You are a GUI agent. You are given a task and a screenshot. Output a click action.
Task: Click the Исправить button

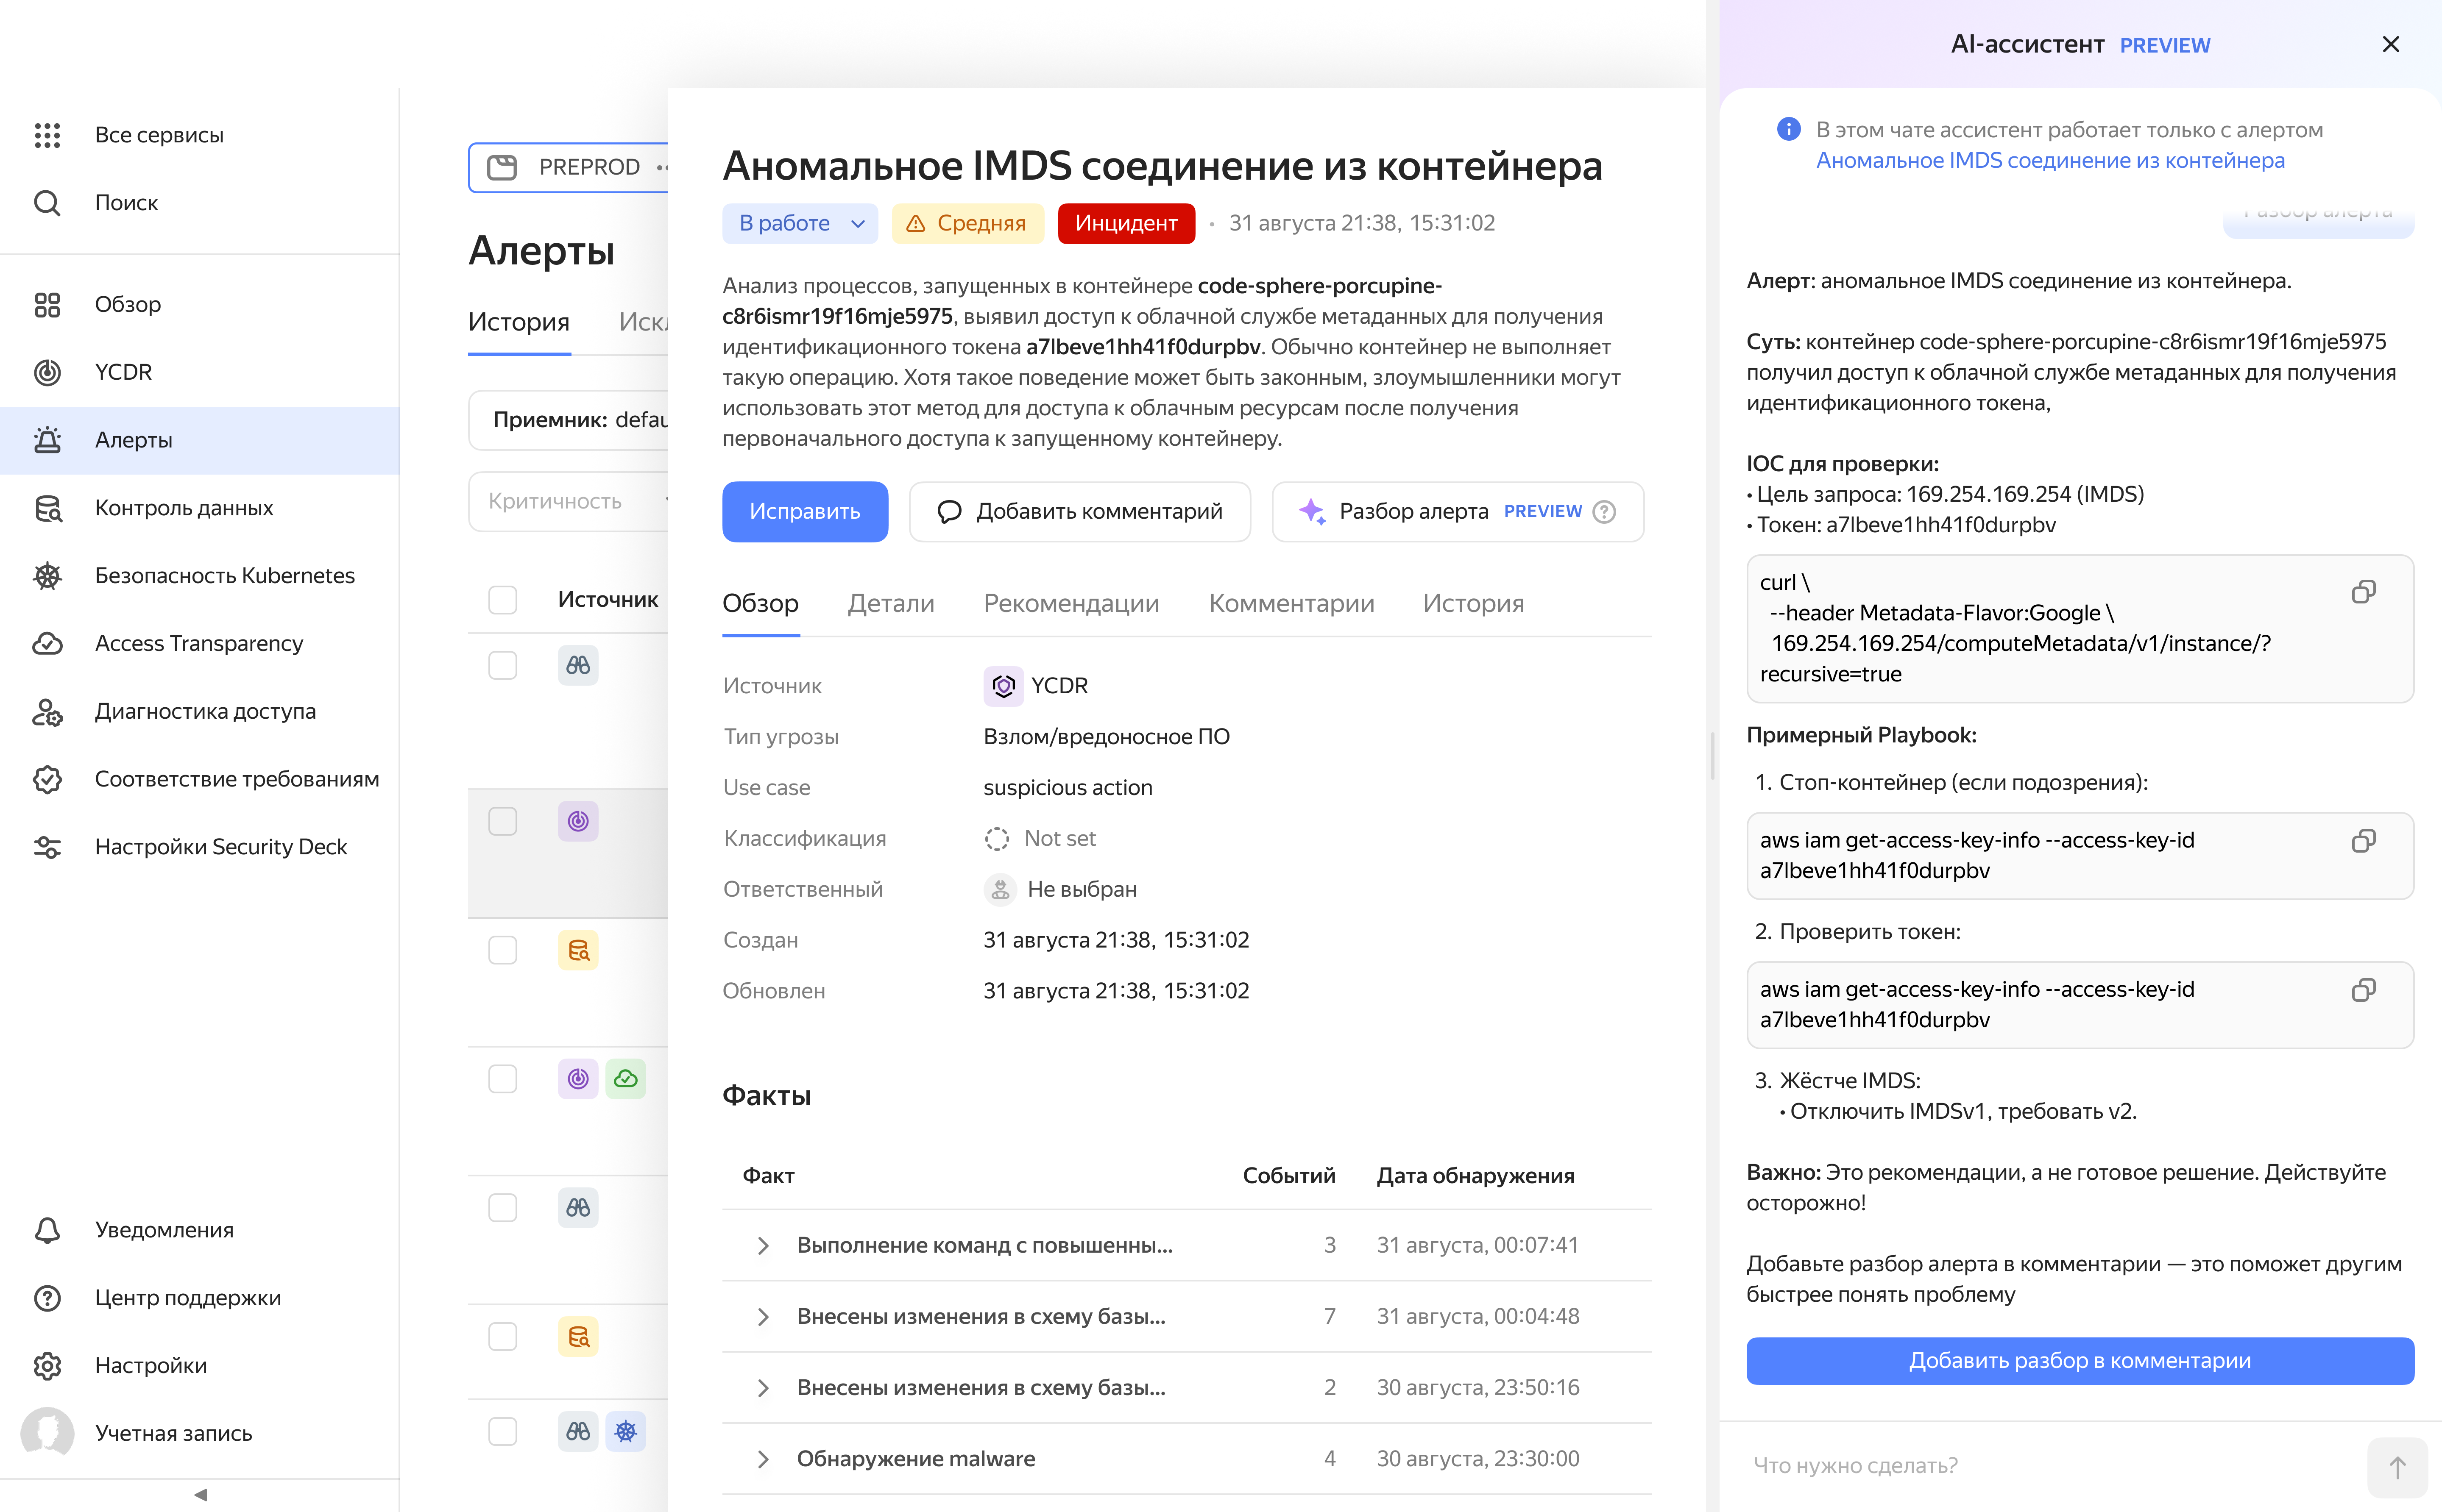804,512
